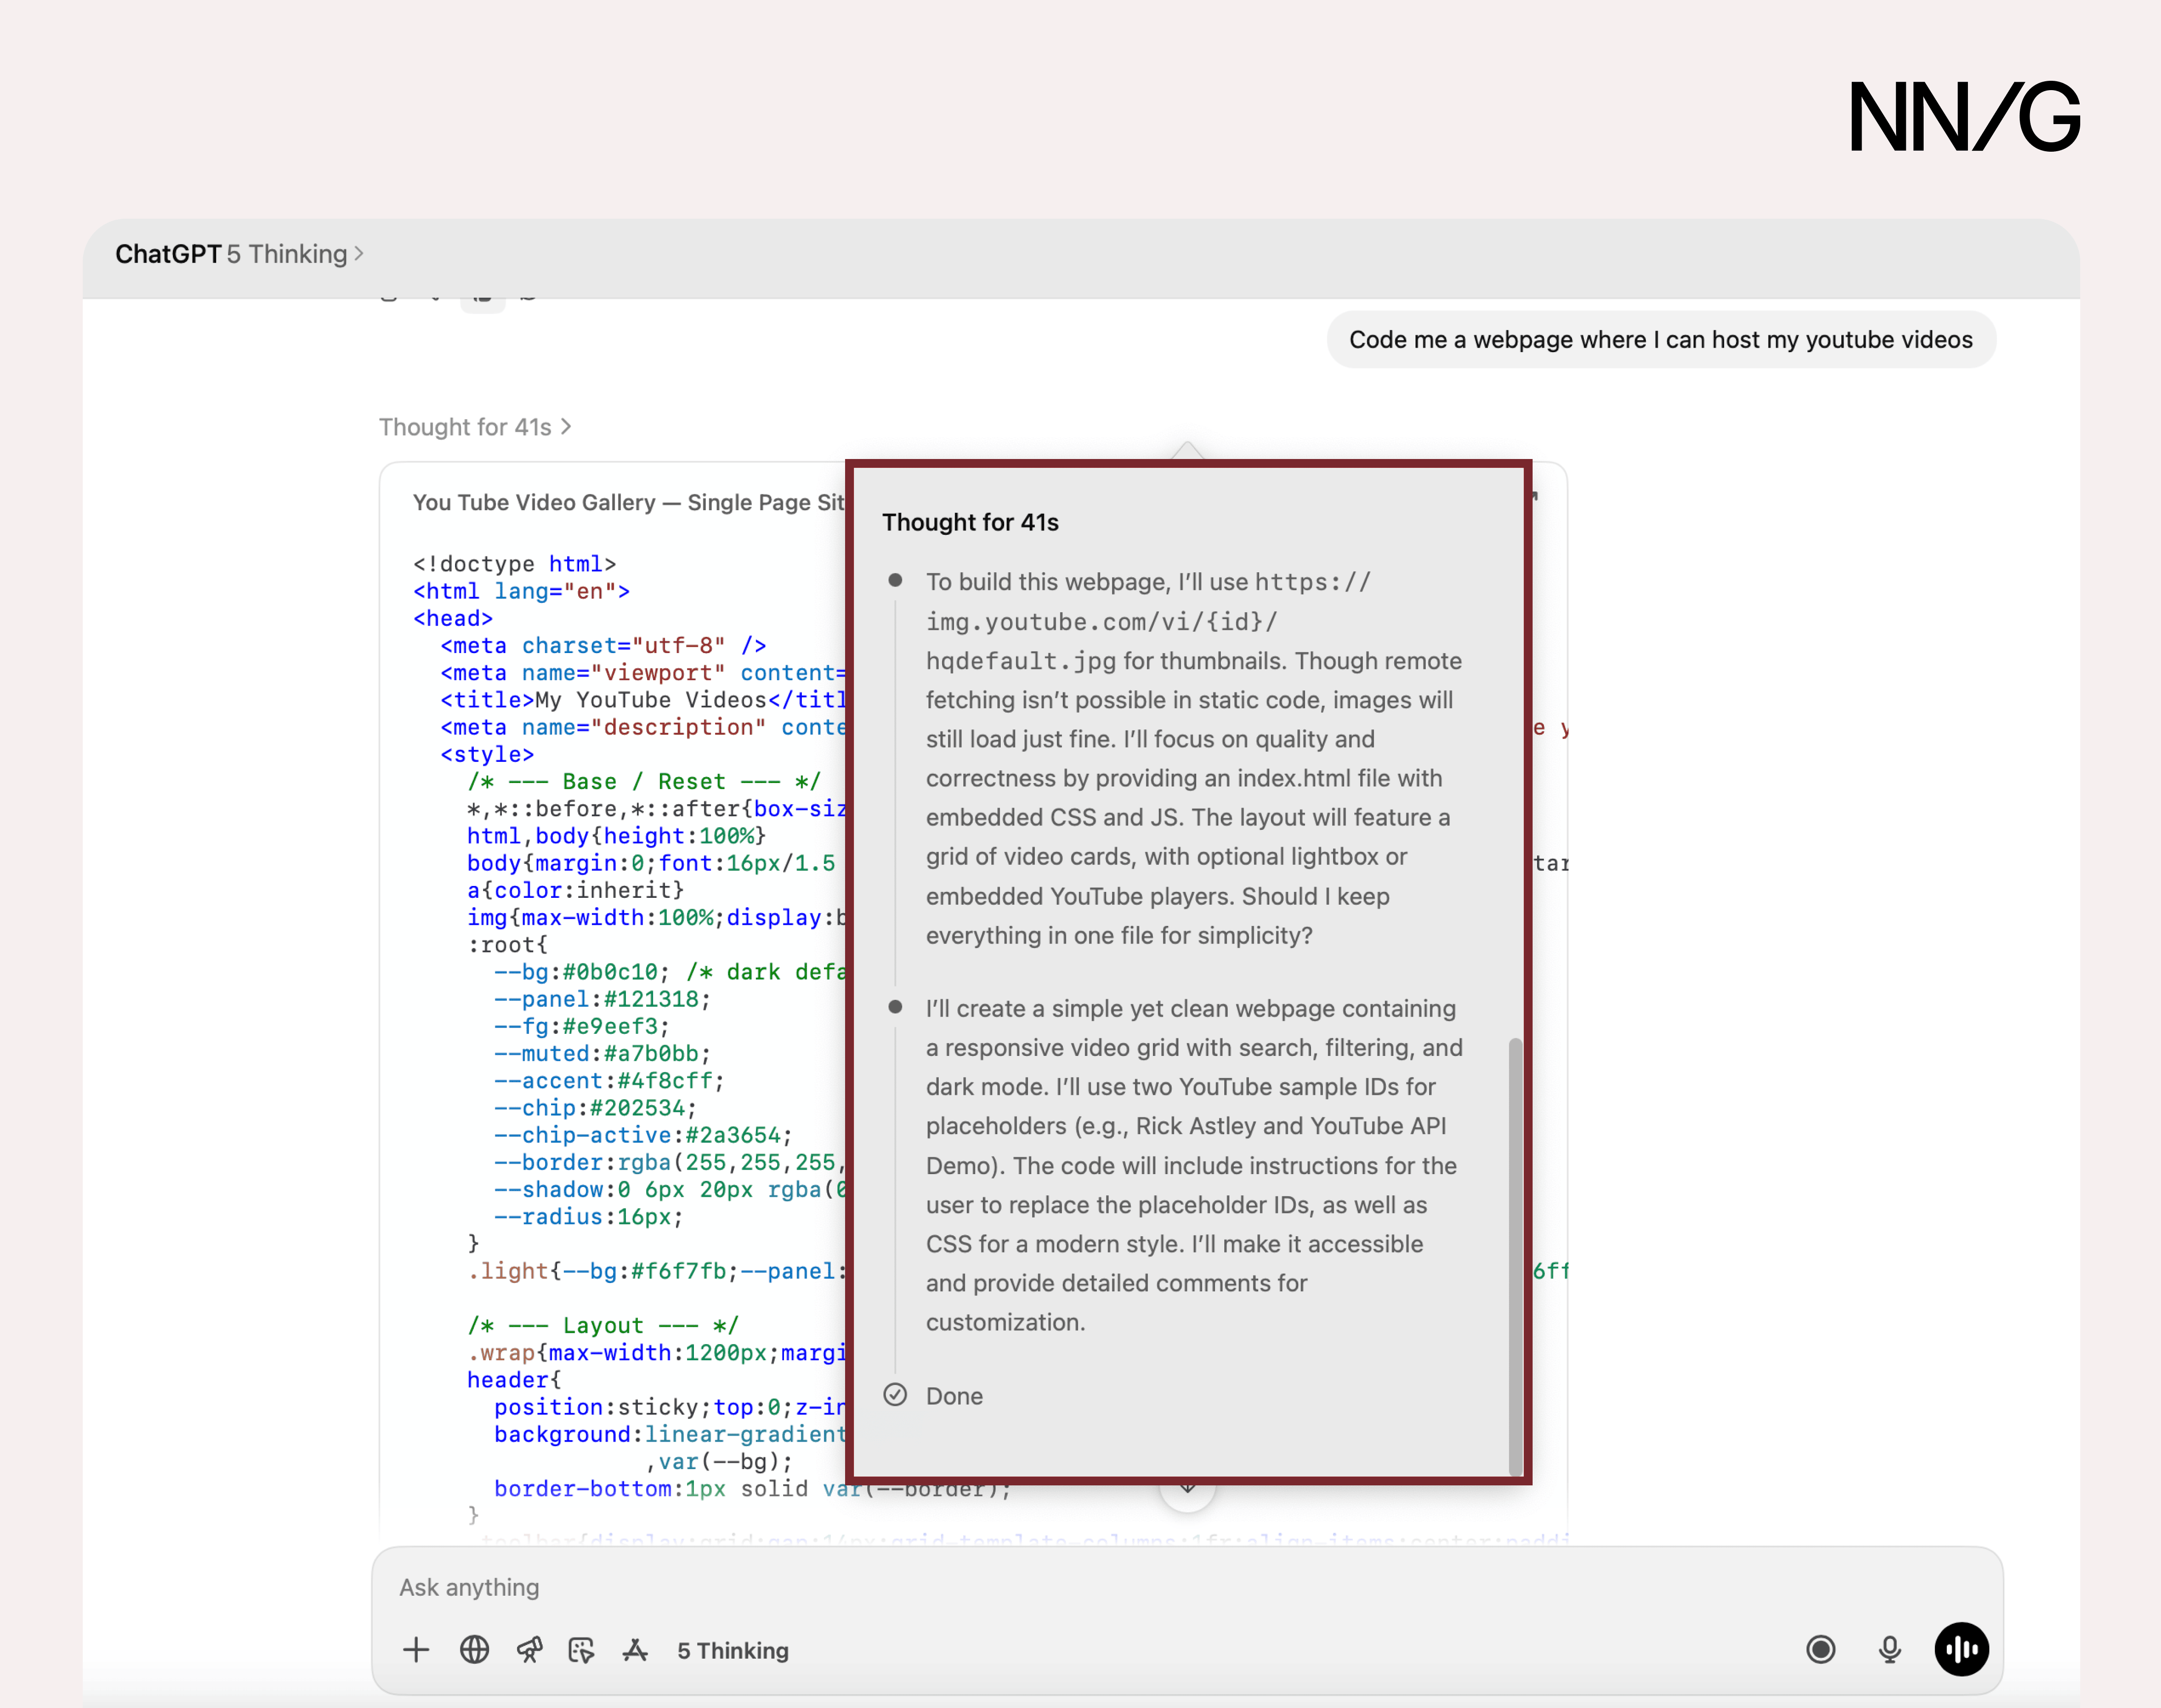Image resolution: width=2161 pixels, height=1708 pixels.
Task: Click the Done checkmark in thinking panel
Action: click(896, 1395)
